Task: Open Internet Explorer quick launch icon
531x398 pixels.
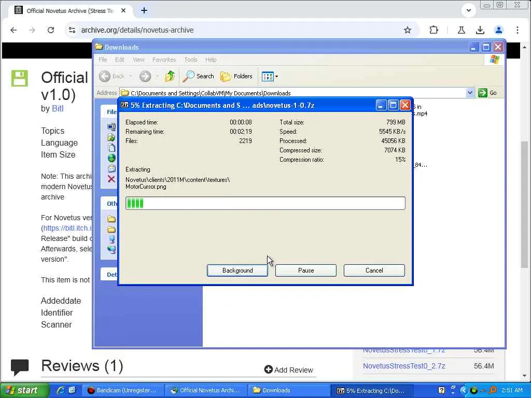Action: pos(61,390)
